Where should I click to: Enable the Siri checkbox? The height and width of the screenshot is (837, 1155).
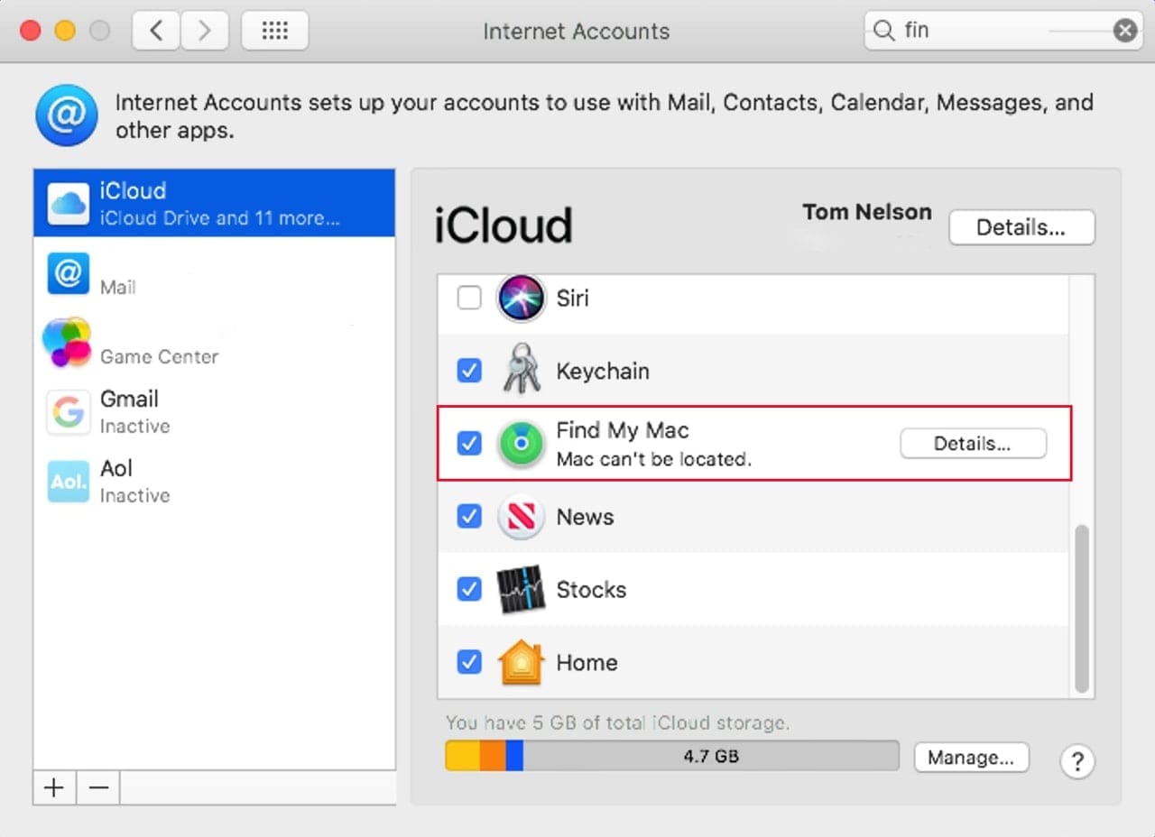[x=469, y=298]
